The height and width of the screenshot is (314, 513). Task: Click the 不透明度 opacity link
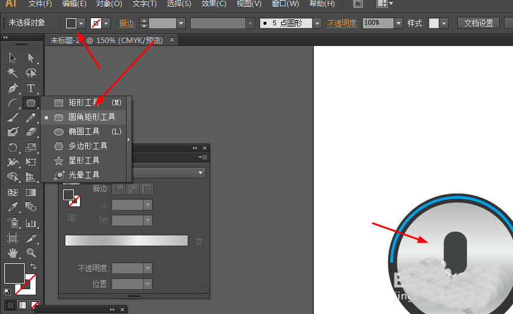pyautogui.click(x=343, y=23)
